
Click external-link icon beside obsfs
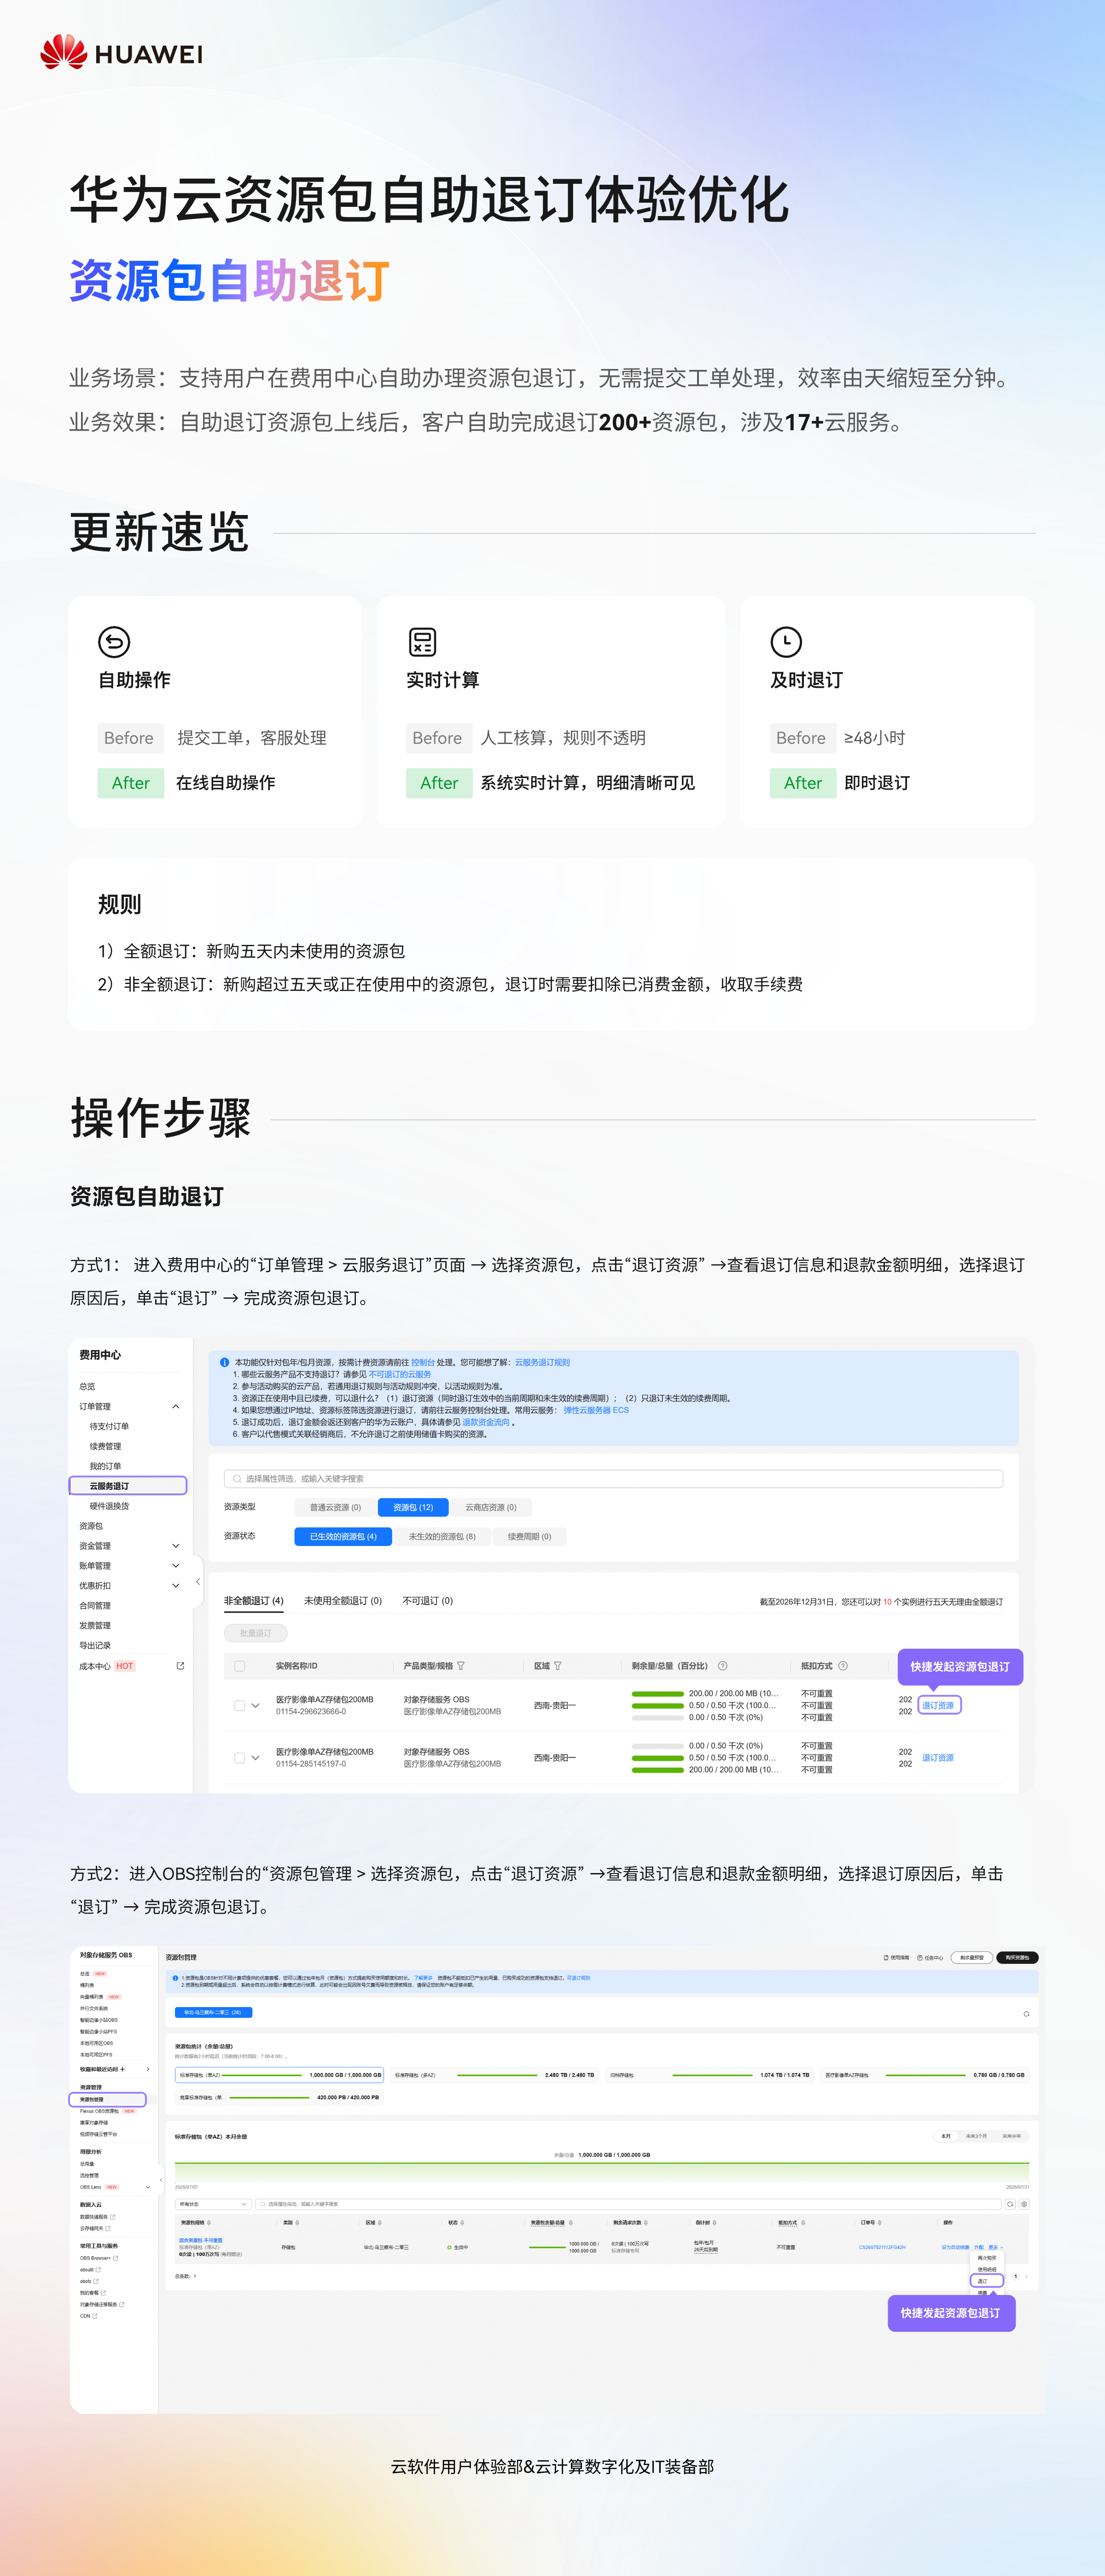96,2281
